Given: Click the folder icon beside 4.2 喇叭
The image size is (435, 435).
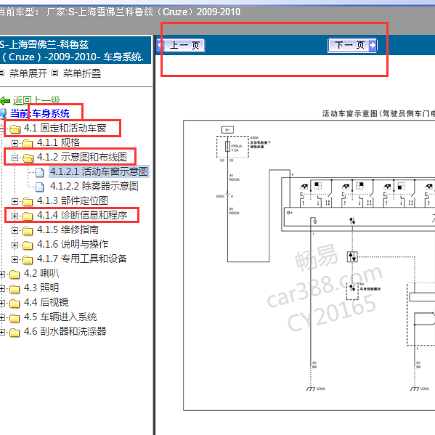Looking at the screenshot, I should pos(15,275).
